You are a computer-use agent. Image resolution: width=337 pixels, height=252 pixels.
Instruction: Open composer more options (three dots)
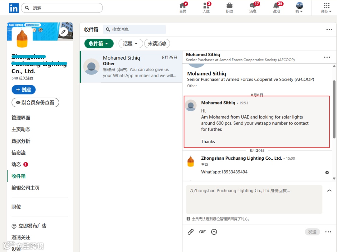tap(328, 232)
